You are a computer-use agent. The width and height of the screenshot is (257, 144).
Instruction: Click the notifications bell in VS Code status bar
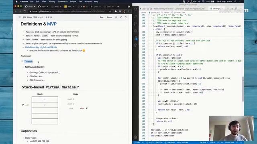(241, 142)
